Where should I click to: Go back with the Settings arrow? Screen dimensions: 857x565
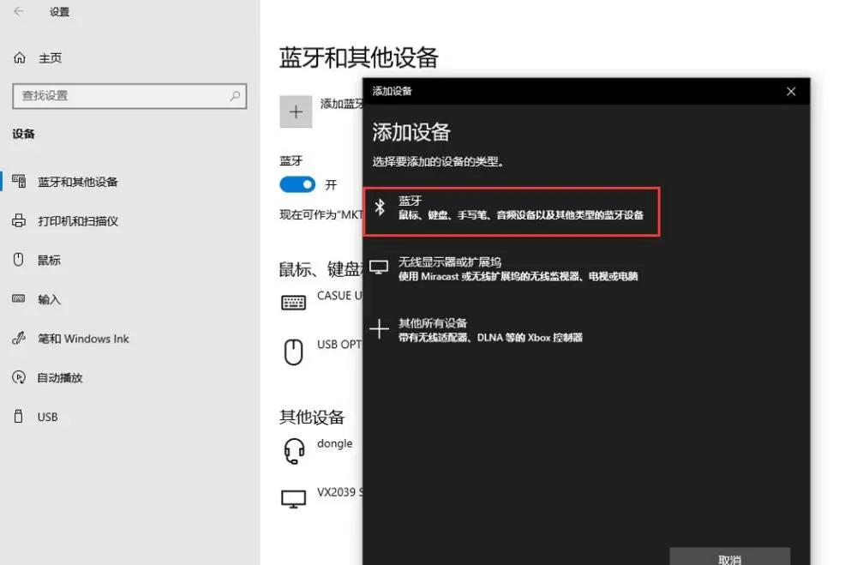[19, 11]
